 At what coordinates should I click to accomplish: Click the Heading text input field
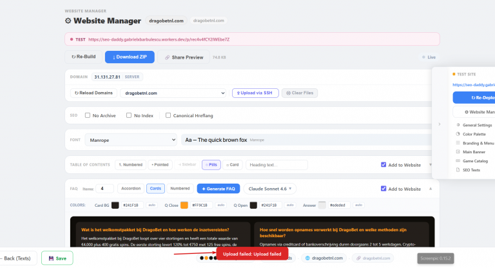click(x=277, y=165)
